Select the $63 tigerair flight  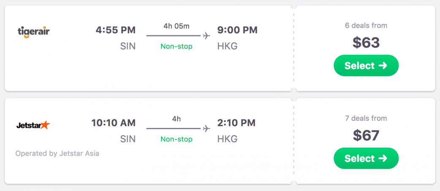366,66
